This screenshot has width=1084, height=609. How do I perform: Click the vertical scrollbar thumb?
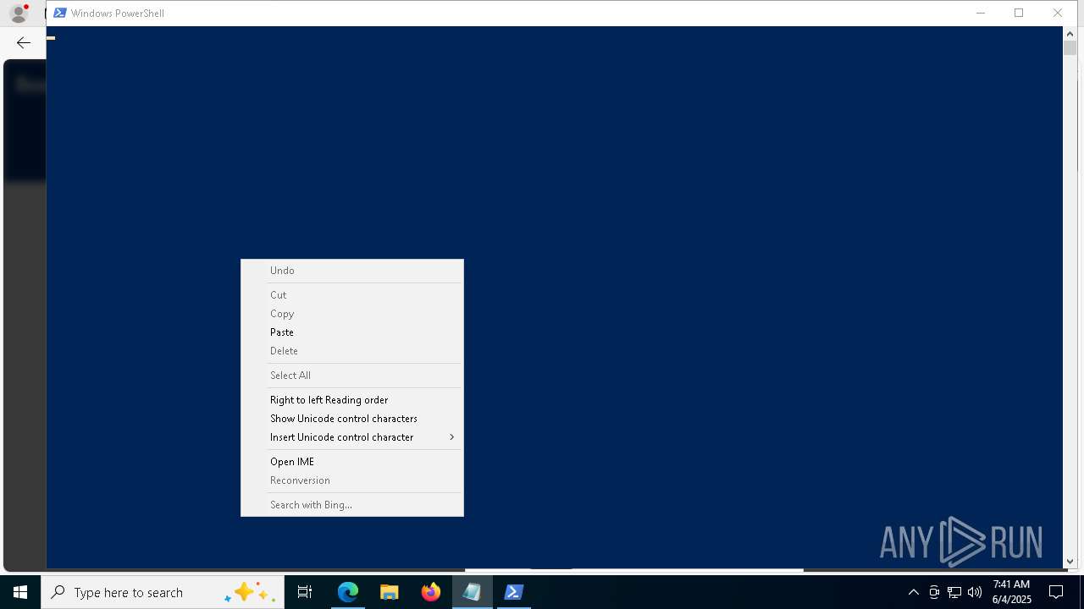[x=1070, y=48]
